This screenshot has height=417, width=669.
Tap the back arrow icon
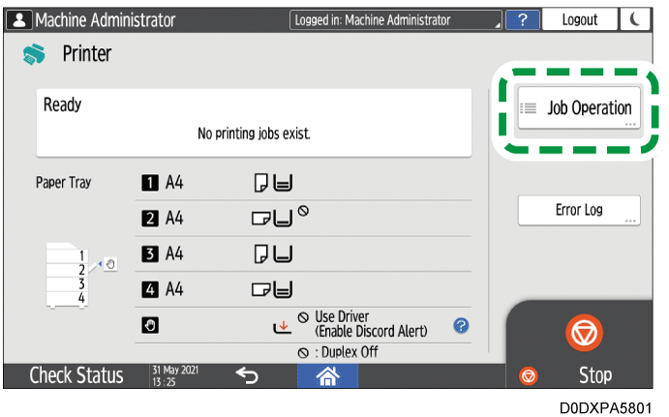click(247, 375)
